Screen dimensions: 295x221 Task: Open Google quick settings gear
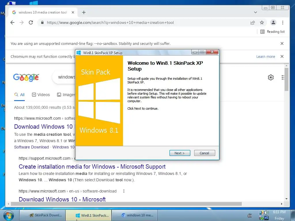tap(271, 77)
